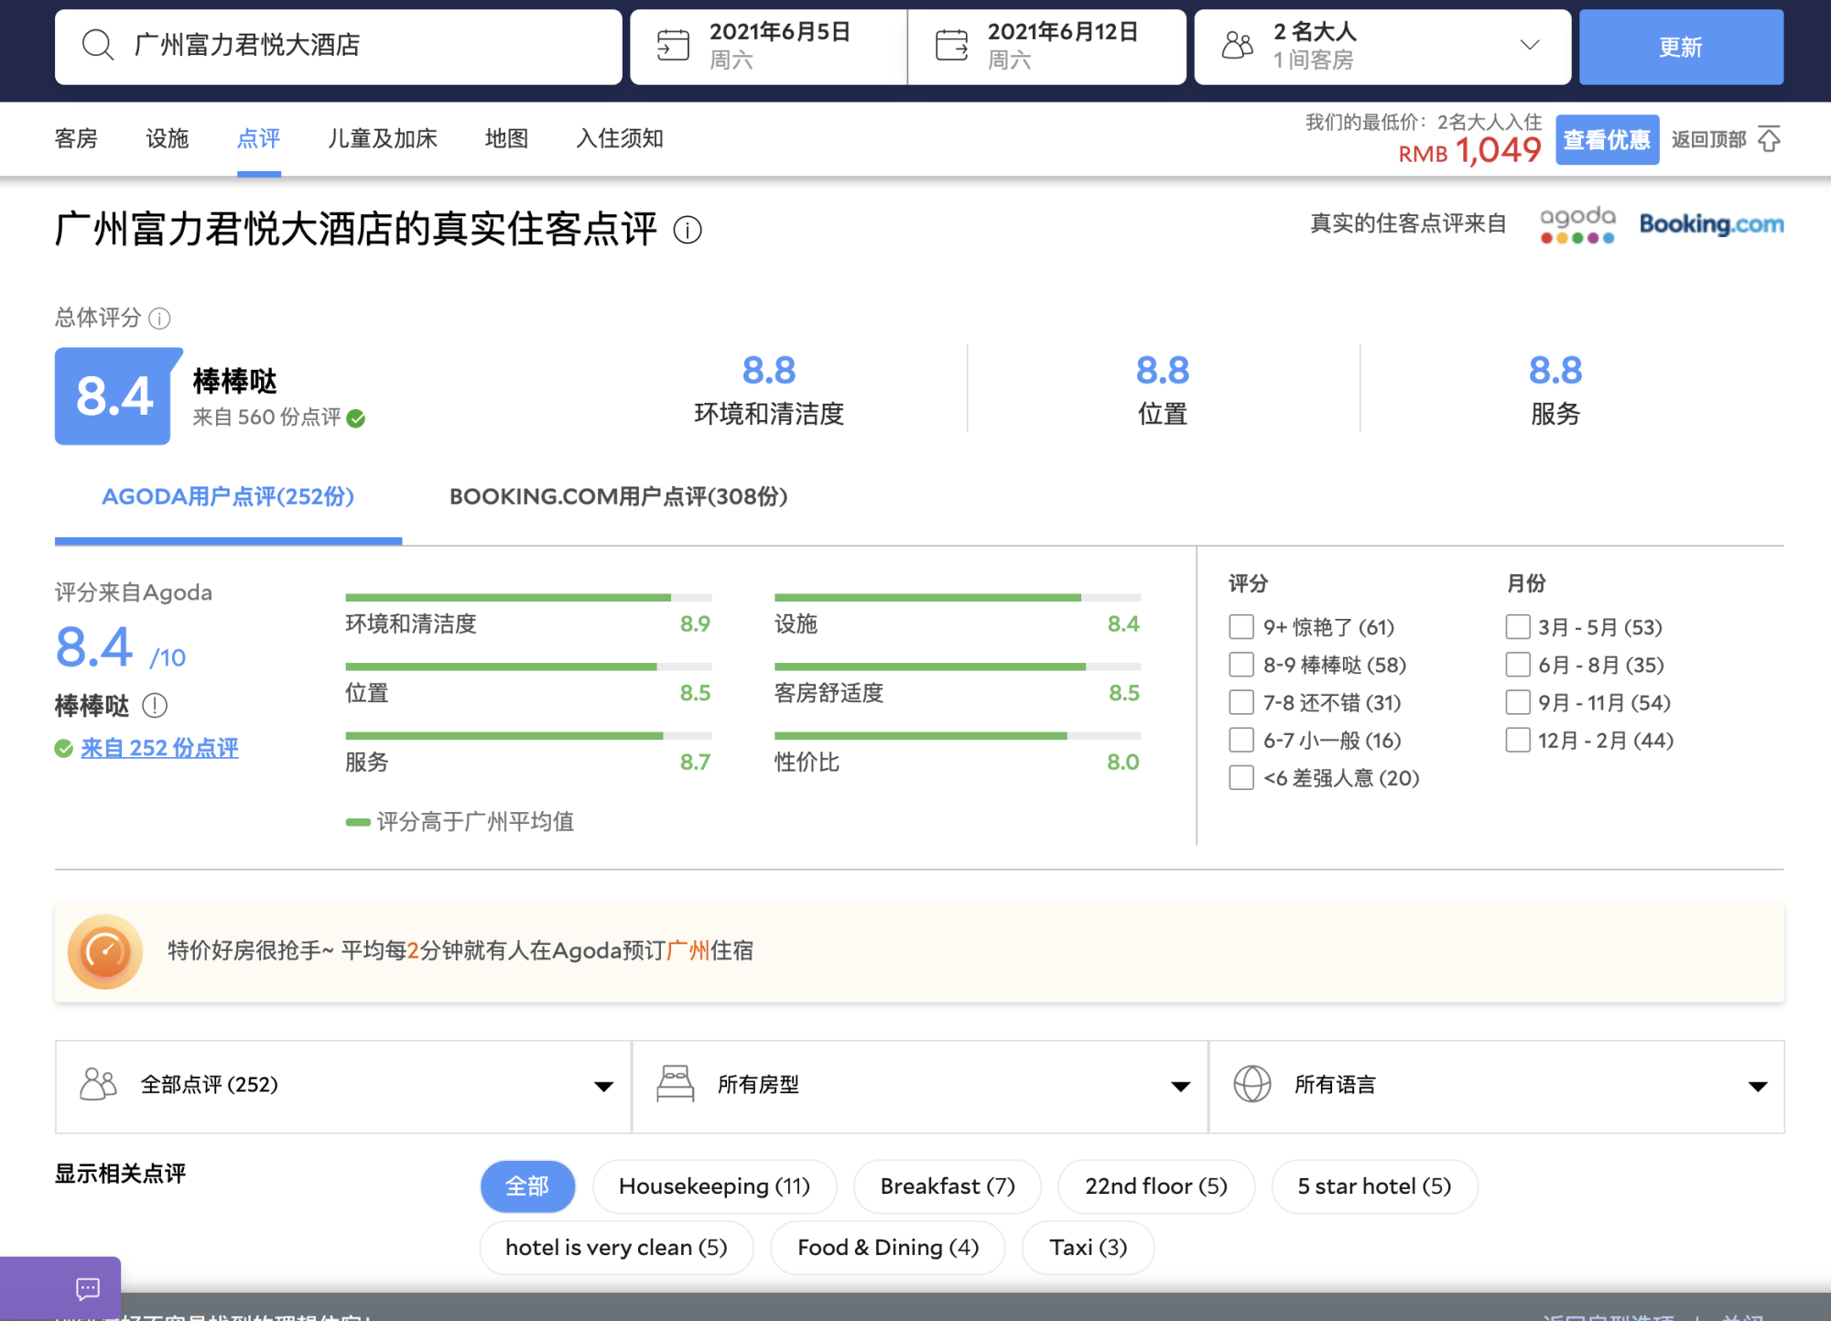Go to the 儿童及加床 tab

click(383, 138)
